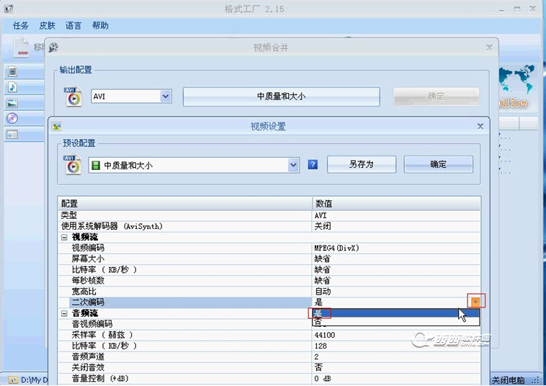
Task: Click the AVI file icon in 预设配置
Action: coord(73,164)
